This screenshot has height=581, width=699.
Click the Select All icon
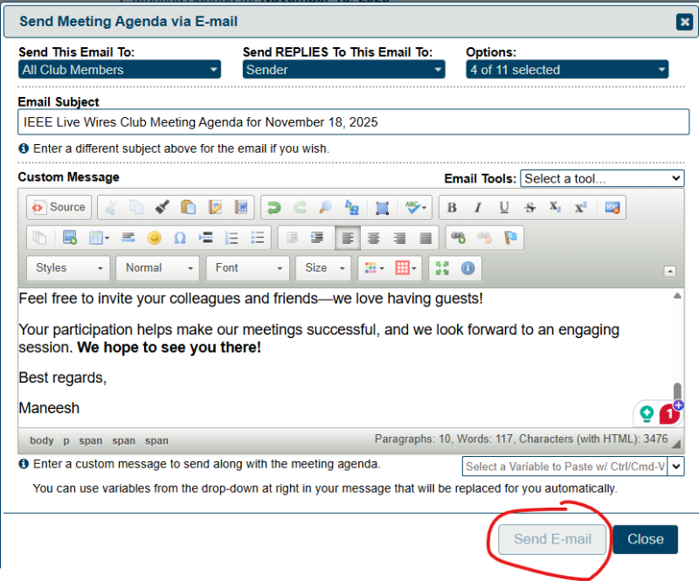[382, 207]
